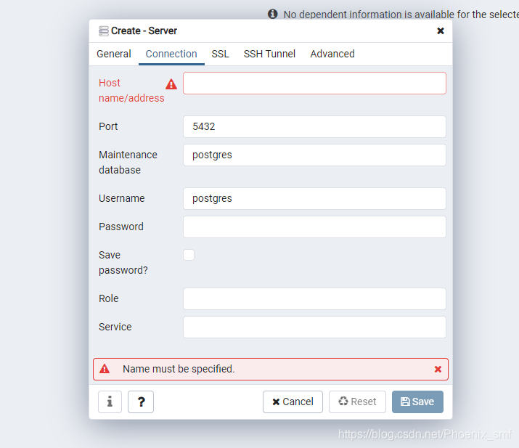Go to the SSH Tunnel tab
This screenshot has width=519, height=448.
tap(269, 54)
